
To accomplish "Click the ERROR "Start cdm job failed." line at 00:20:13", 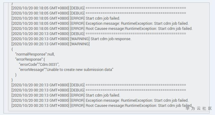I will point(66,95).
